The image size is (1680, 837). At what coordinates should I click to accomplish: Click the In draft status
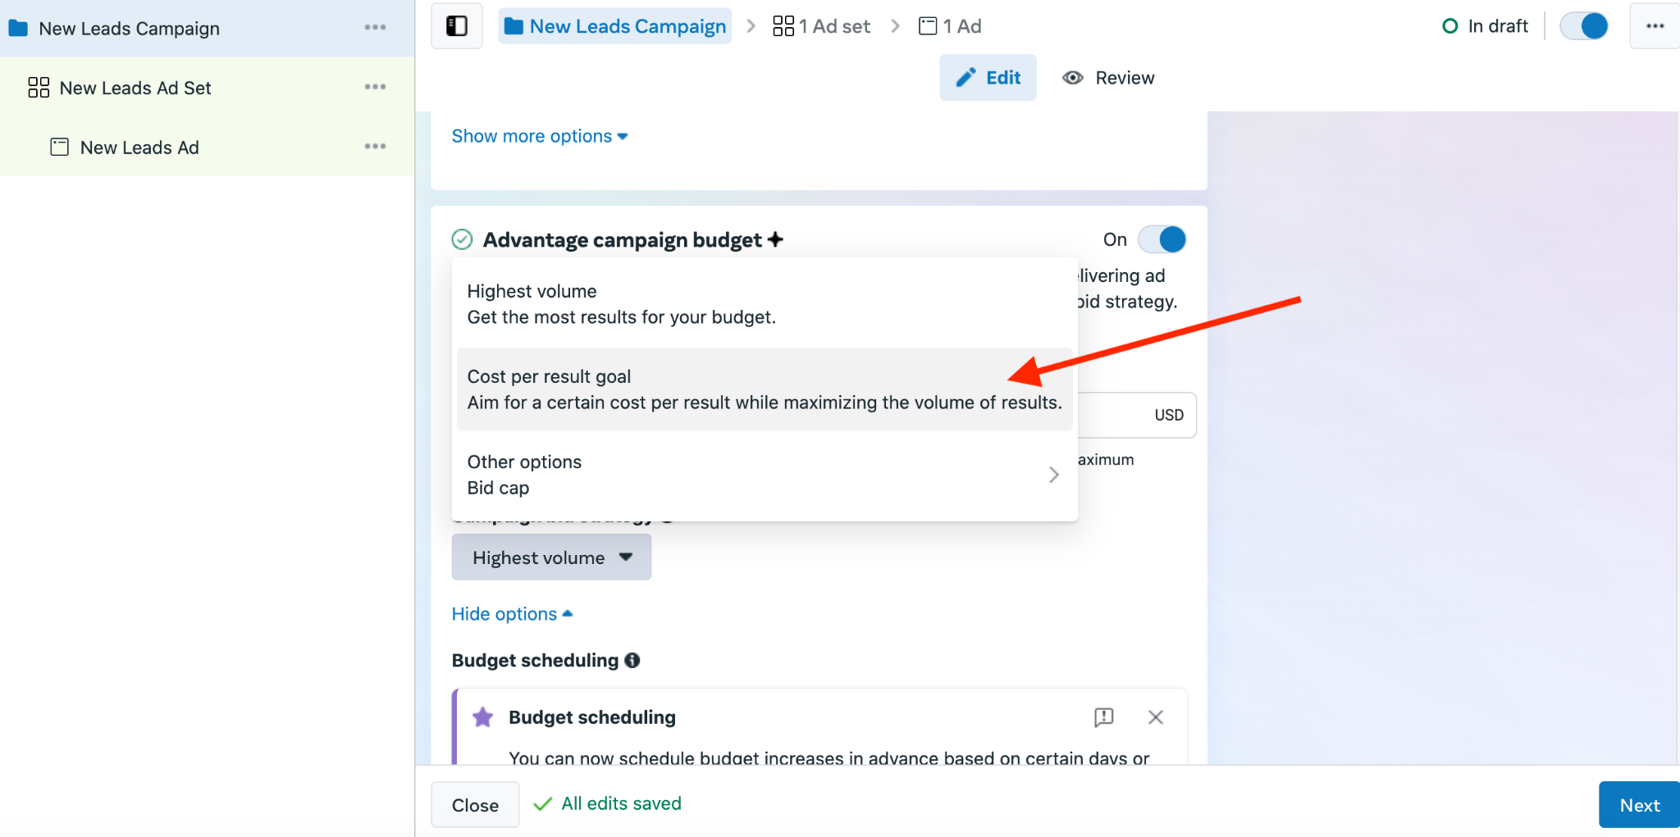pos(1485,26)
